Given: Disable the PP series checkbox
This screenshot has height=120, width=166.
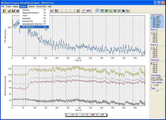Looking at the screenshot, I should point(98,114).
